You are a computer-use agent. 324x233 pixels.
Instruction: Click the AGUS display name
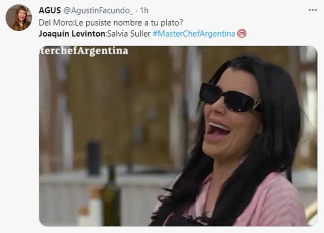[x=49, y=11]
